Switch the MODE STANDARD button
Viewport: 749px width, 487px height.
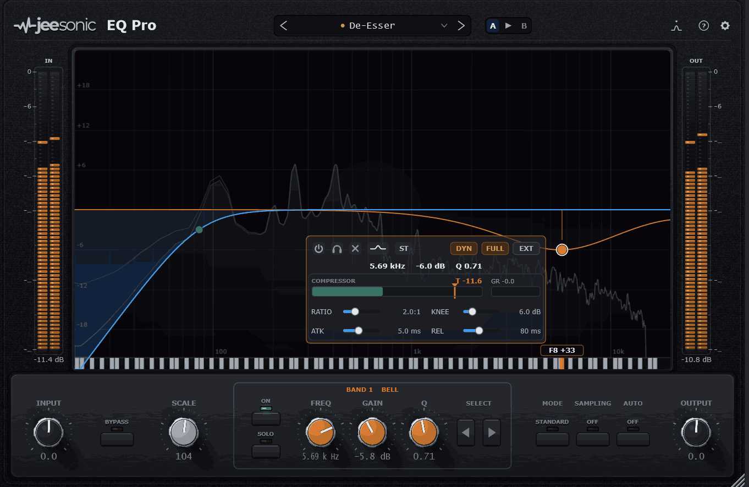click(552, 439)
